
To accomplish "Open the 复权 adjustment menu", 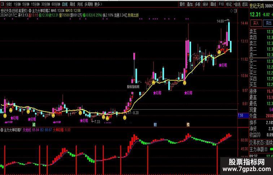I will pos(182,4).
